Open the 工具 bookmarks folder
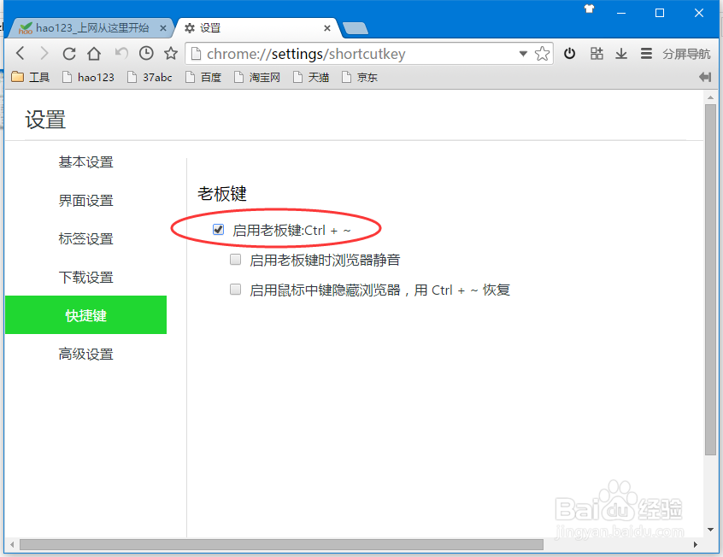 click(x=30, y=77)
